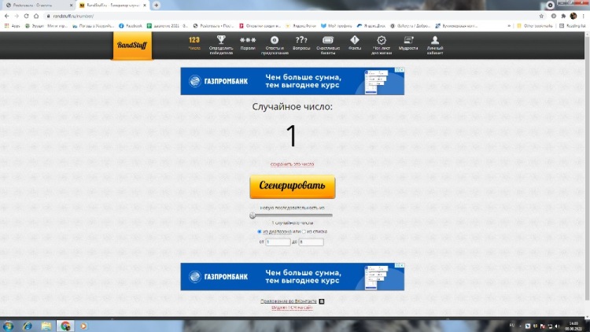Click the 'до' range end input field
Screen dimensions: 590x332
311,242
